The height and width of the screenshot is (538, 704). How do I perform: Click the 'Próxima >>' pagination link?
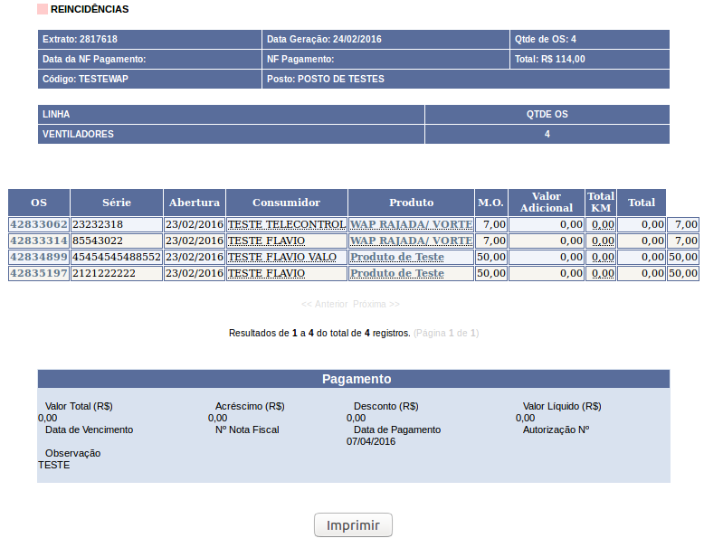coord(376,304)
